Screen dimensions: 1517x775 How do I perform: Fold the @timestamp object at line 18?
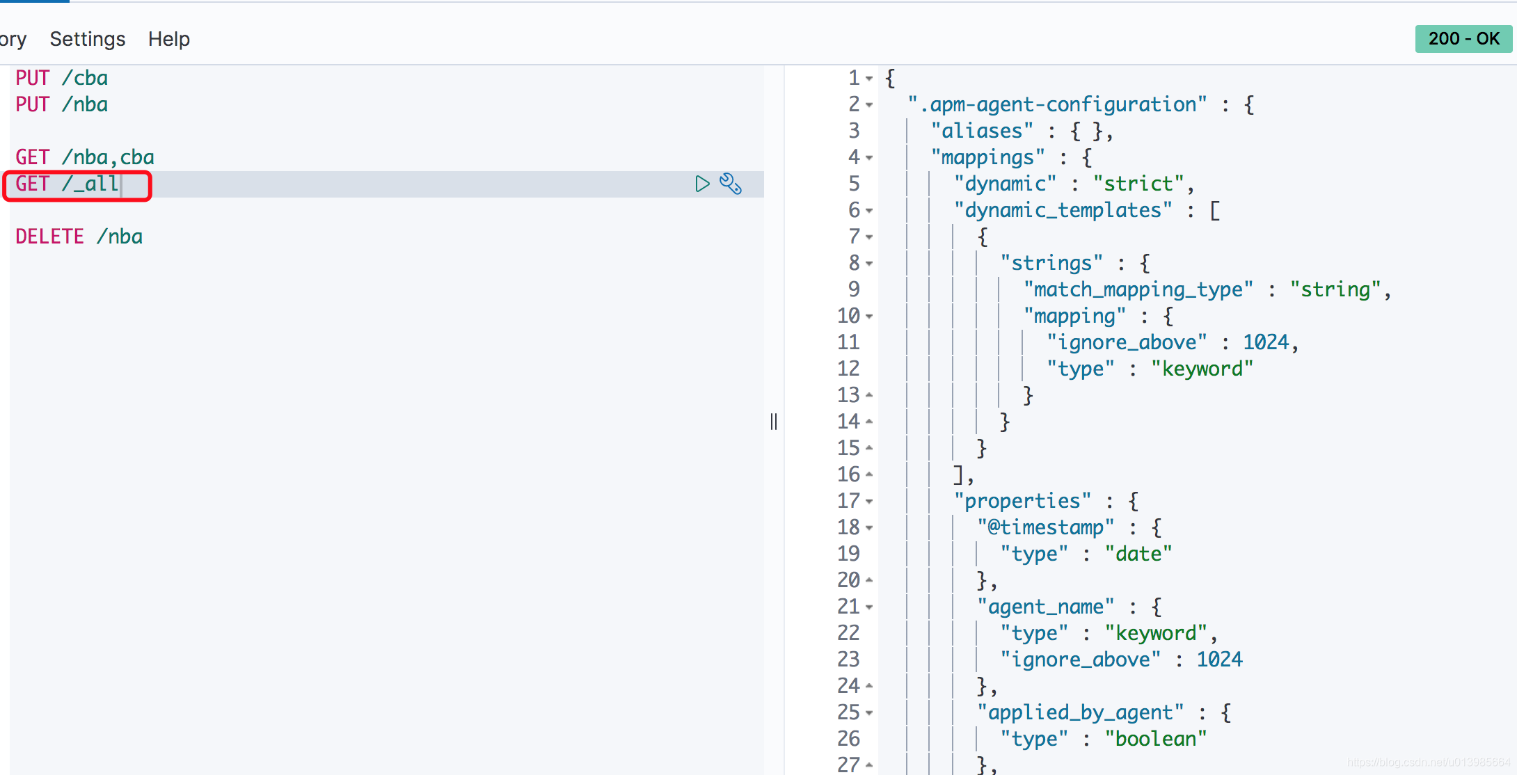point(869,528)
